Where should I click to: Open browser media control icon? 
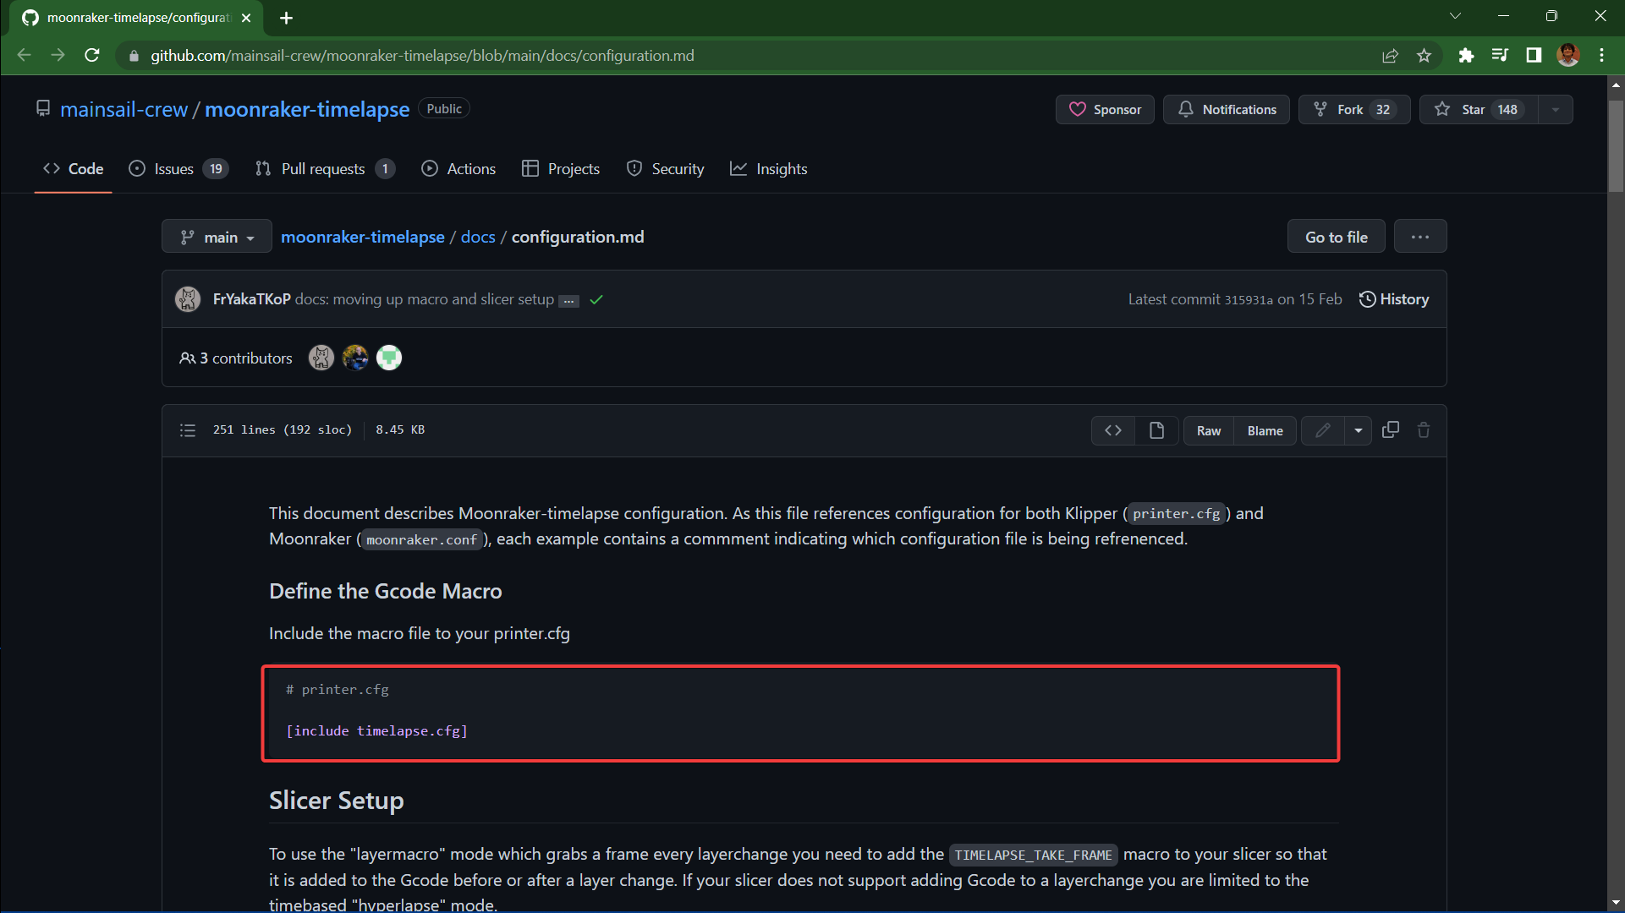(1500, 55)
